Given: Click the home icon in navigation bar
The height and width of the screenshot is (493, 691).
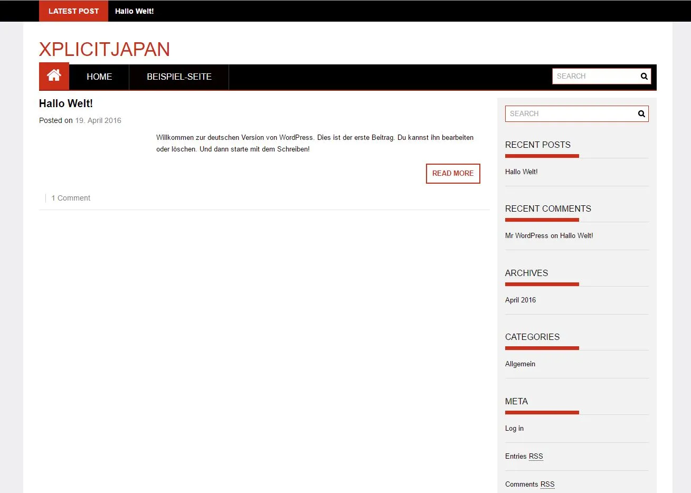Looking at the screenshot, I should pos(54,76).
